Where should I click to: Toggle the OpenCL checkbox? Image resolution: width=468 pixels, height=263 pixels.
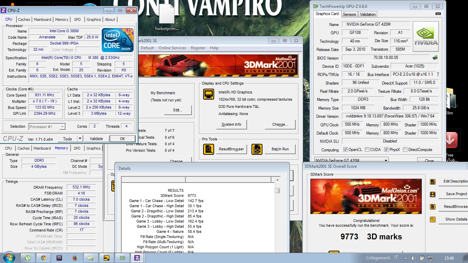[346, 150]
